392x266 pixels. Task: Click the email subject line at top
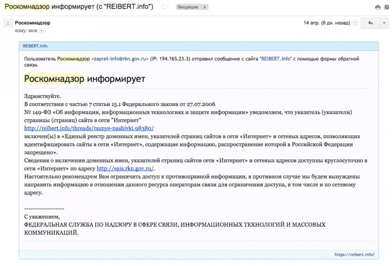pos(79,7)
